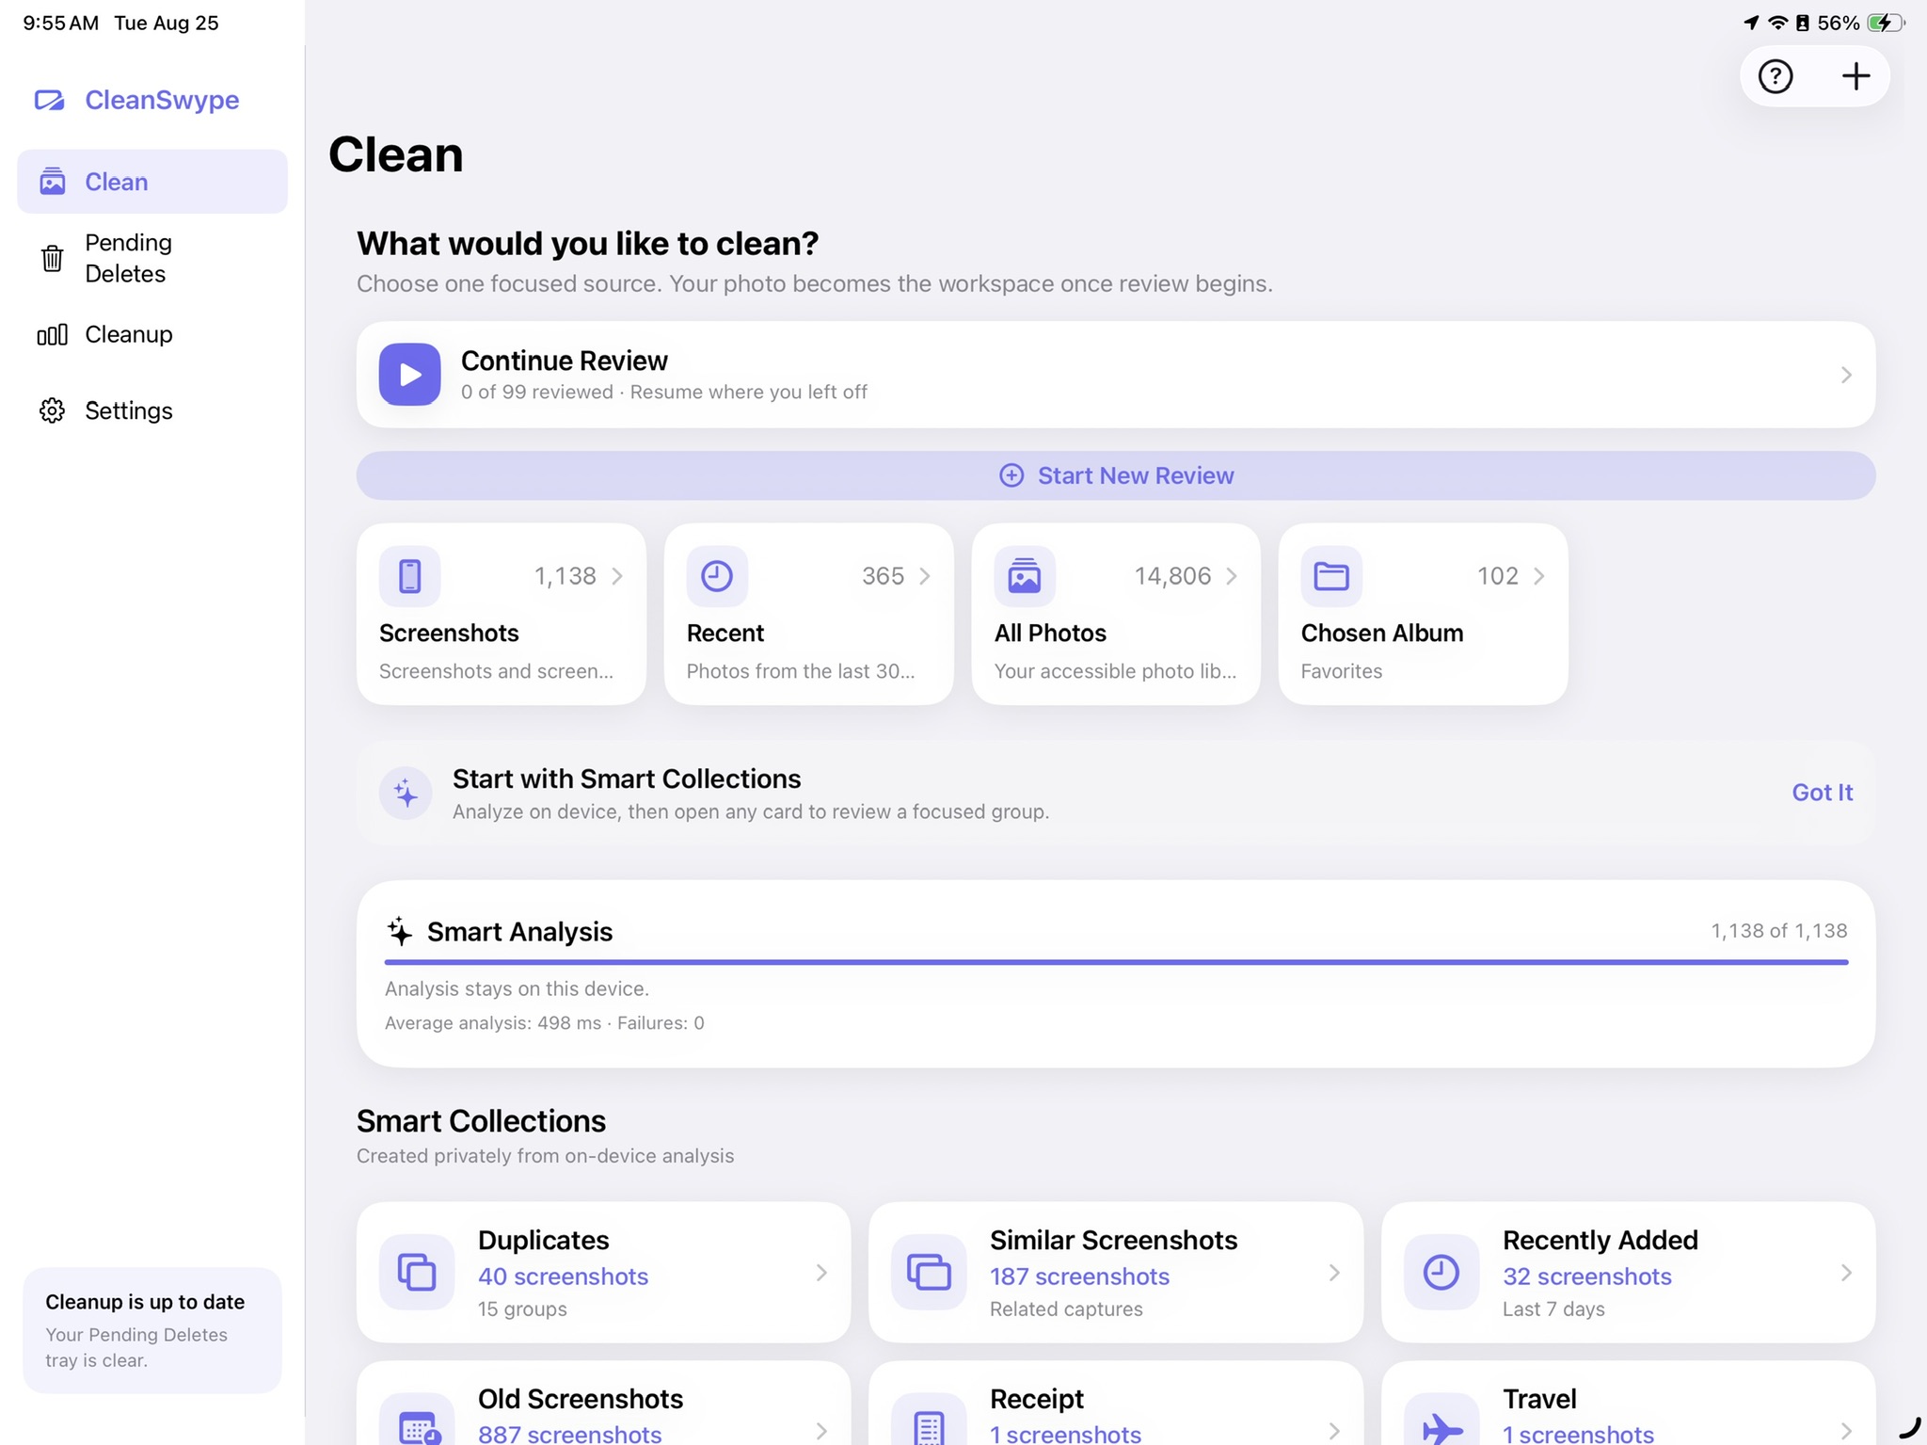Image resolution: width=1927 pixels, height=1445 pixels.
Task: Open Similar Screenshots collection chevron
Action: tap(1334, 1273)
